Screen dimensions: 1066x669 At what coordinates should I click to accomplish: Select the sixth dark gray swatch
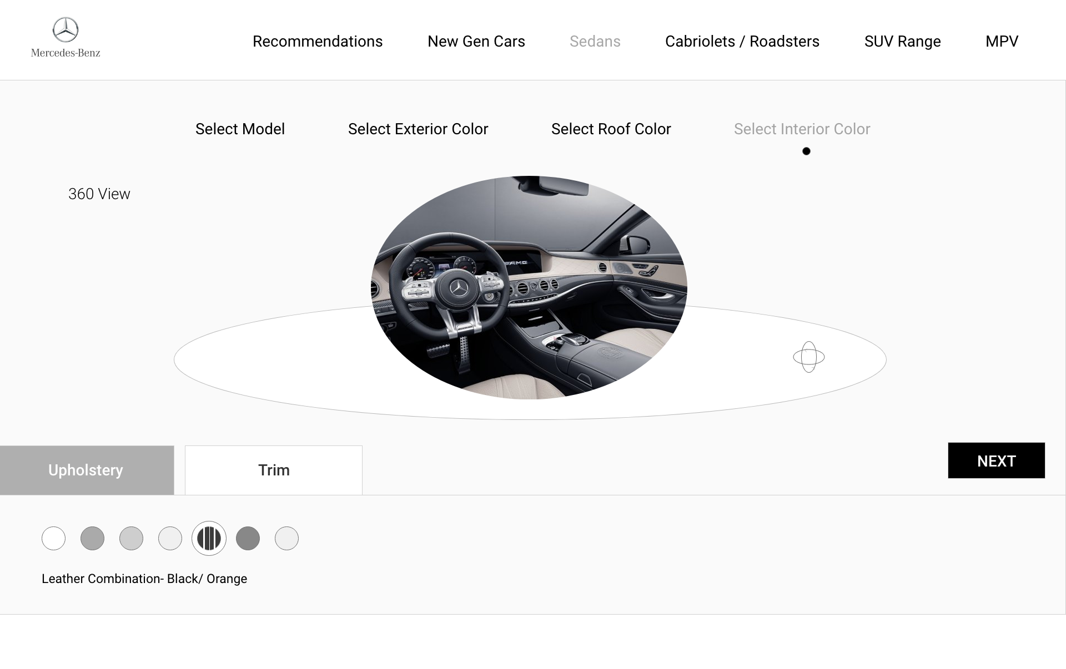pos(248,538)
